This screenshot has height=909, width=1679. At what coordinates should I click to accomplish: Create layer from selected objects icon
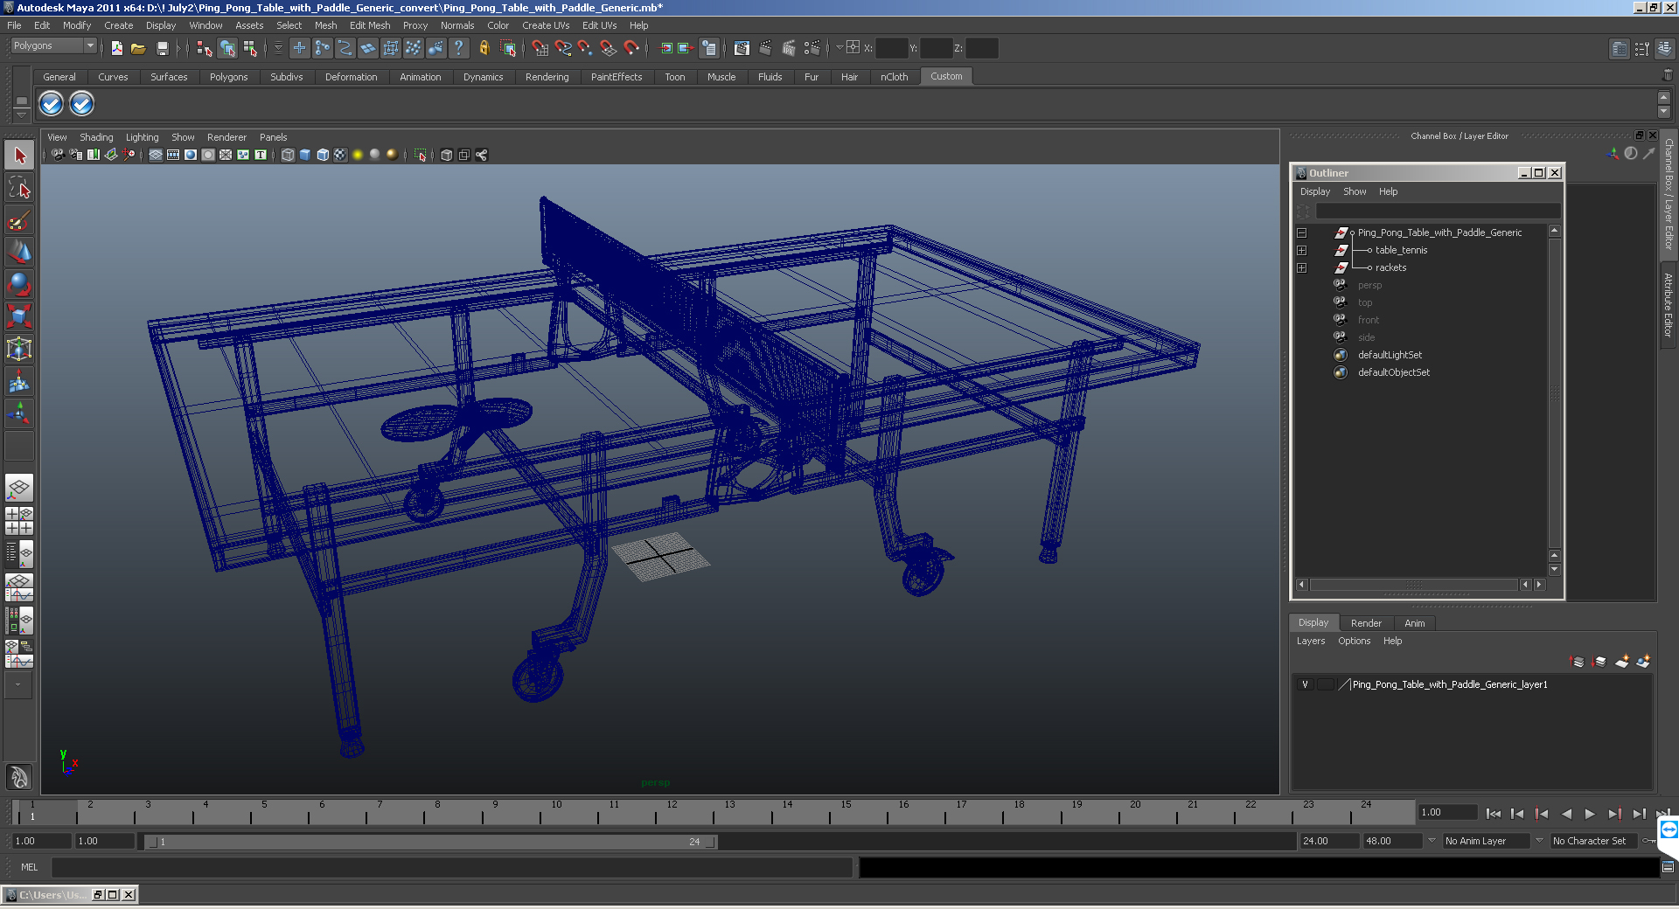coord(1643,662)
